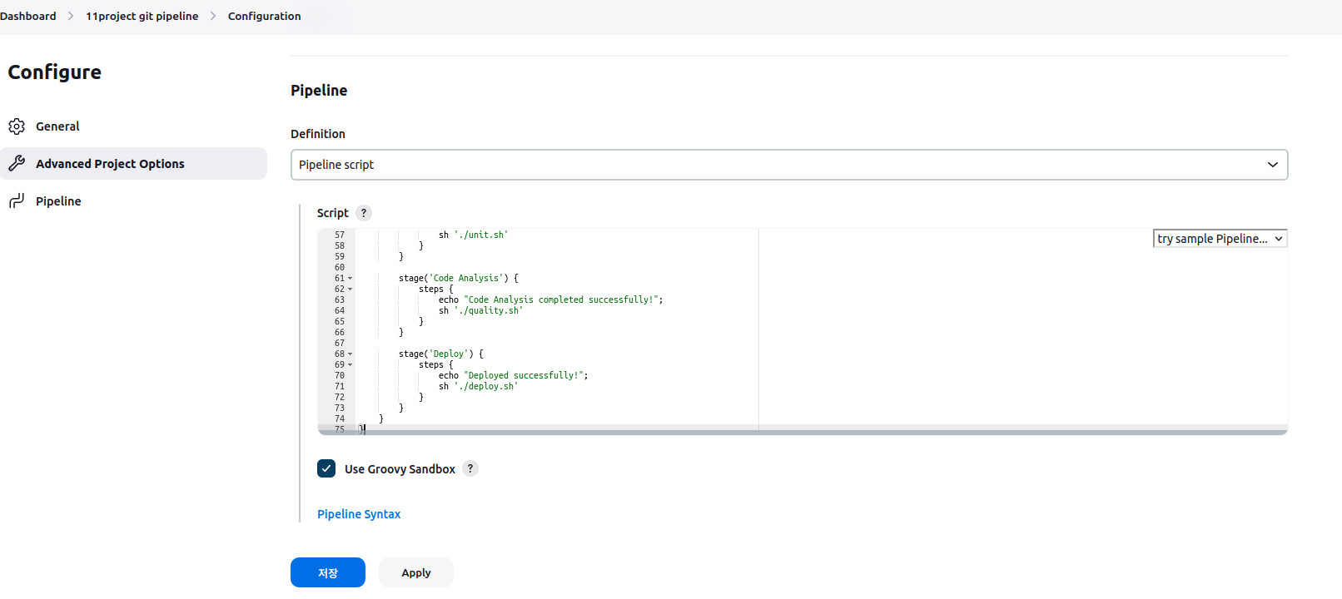
Task: Click line number 67 in gutter
Action: click(340, 344)
